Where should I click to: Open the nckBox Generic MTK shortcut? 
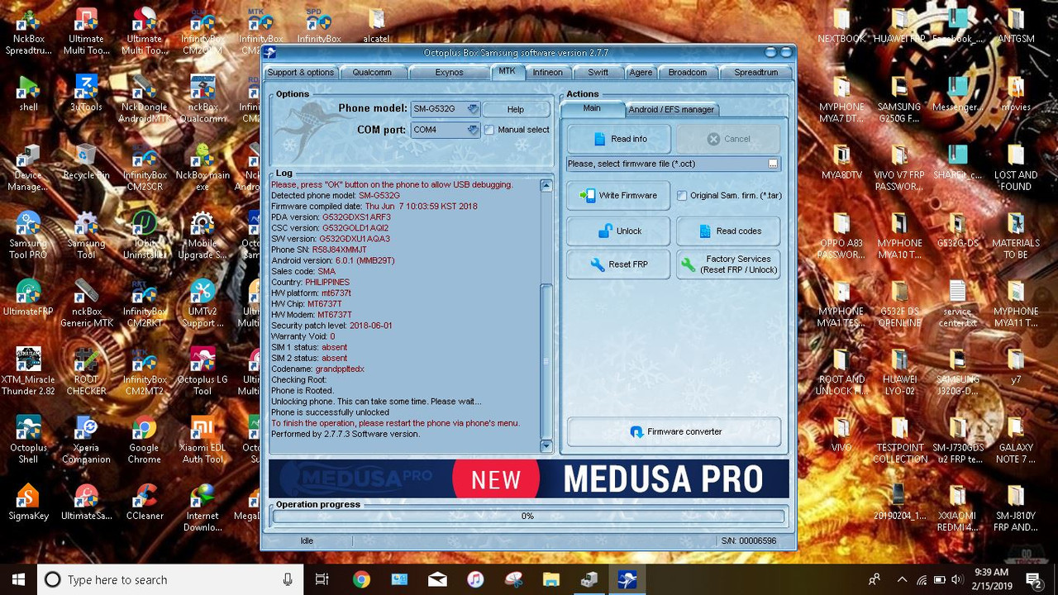(86, 302)
